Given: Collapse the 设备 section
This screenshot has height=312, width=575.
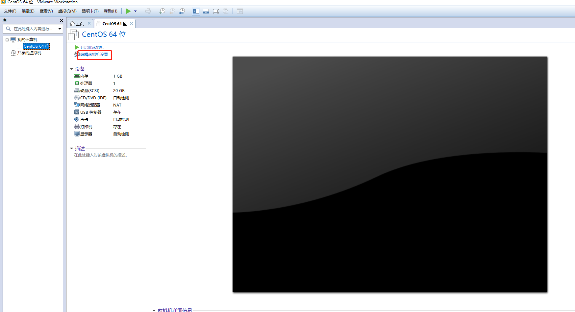Looking at the screenshot, I should [71, 69].
